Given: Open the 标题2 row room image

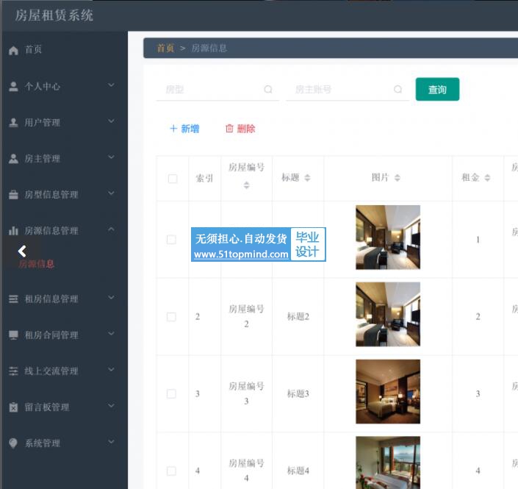Looking at the screenshot, I should [x=388, y=315].
